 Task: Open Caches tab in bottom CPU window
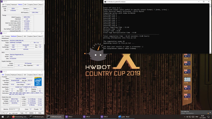pos(8,75)
